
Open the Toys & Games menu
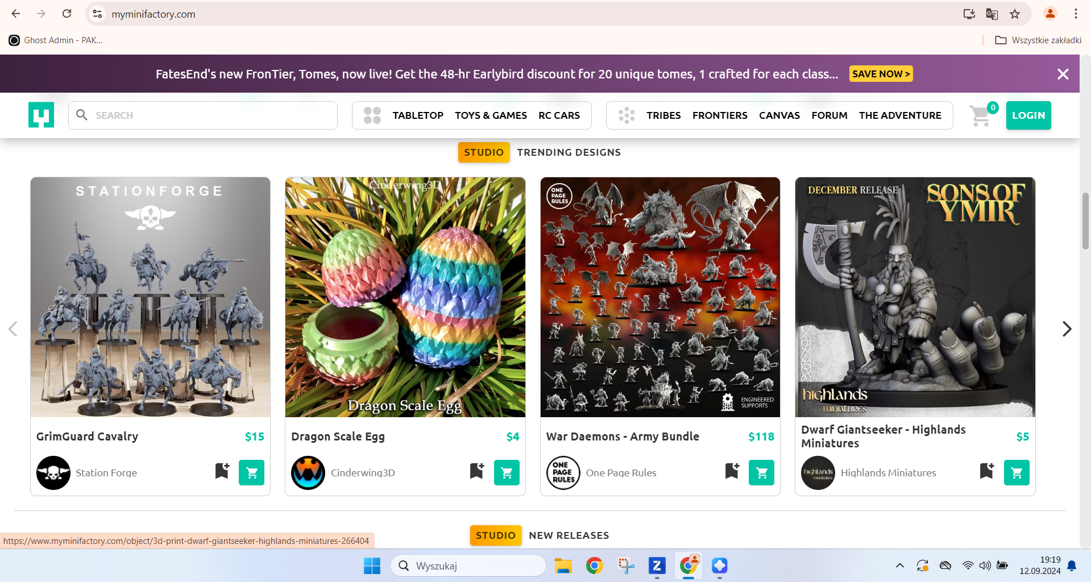click(491, 115)
